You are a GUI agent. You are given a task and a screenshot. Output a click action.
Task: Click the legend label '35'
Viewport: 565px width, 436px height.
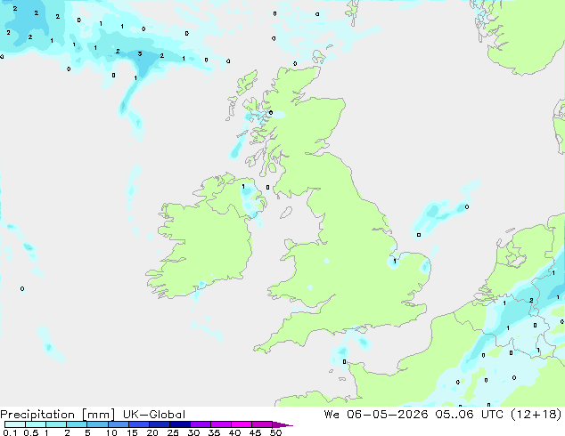coord(214,432)
